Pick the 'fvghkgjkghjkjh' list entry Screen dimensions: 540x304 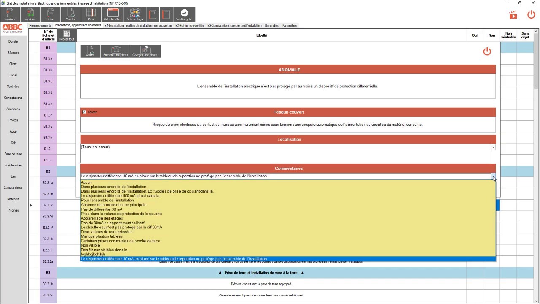click(x=288, y=254)
